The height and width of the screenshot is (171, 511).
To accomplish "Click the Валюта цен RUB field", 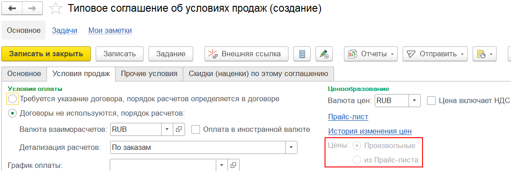I will click(x=392, y=100).
